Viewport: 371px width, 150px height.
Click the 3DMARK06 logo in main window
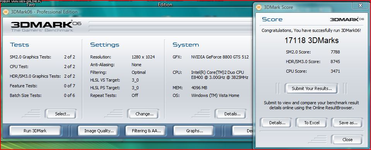point(46,26)
